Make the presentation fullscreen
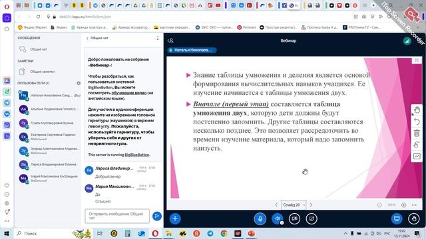Image resolution: width=426 pixels, height=239 pixels. tap(417, 60)
